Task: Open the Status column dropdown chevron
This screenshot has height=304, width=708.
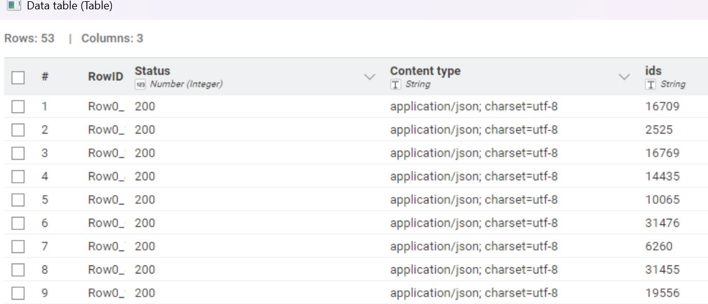Action: 369,77
